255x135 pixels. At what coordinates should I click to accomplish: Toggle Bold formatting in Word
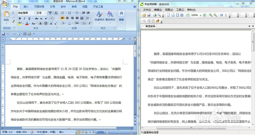[20, 18]
